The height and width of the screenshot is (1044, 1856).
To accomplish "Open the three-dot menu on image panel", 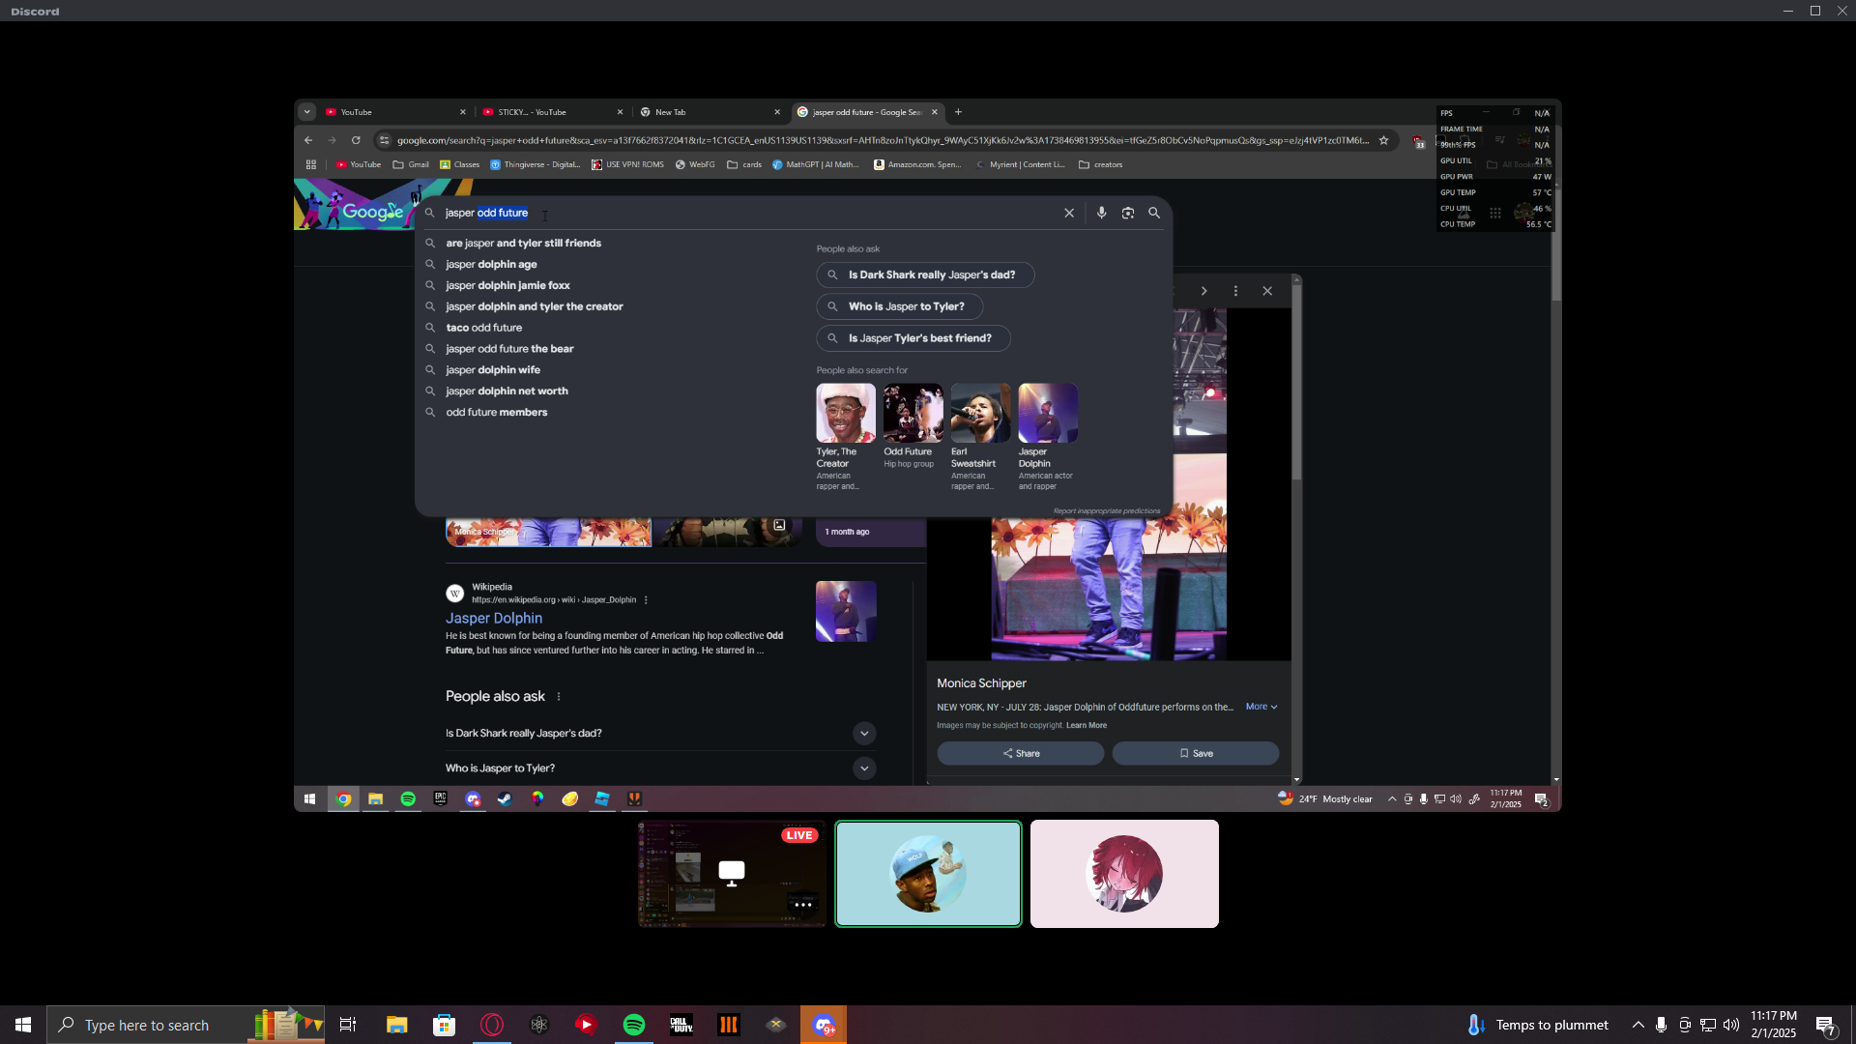I will pyautogui.click(x=1235, y=291).
